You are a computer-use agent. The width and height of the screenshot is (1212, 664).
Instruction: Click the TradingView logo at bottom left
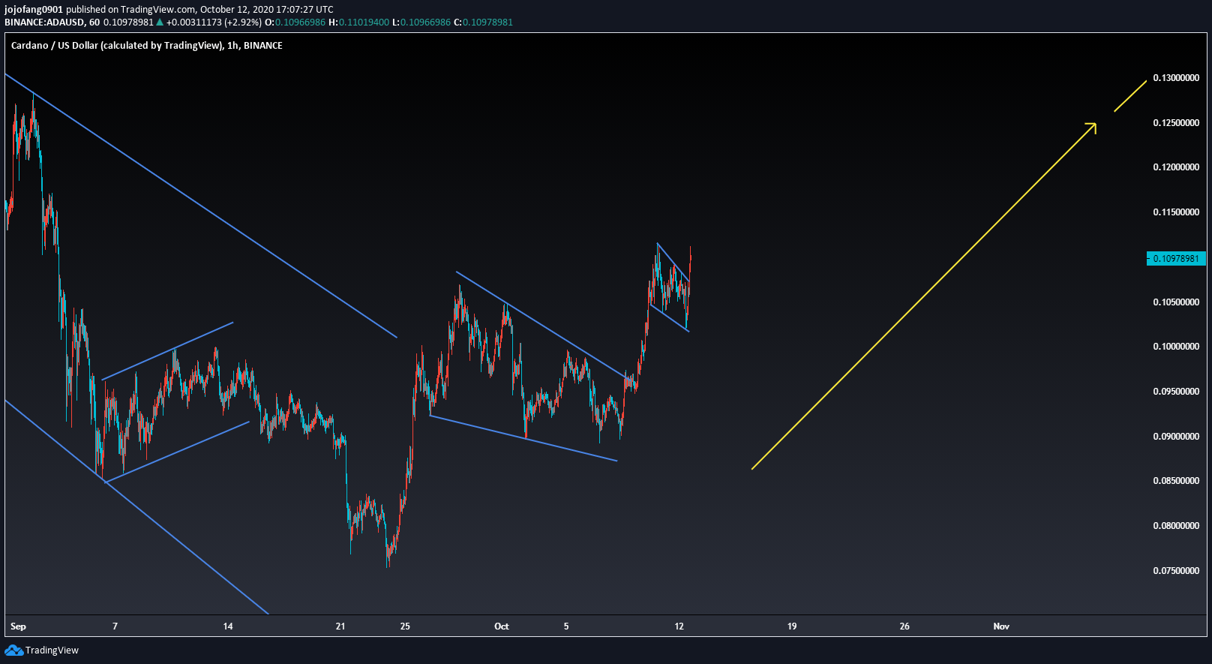click(42, 650)
